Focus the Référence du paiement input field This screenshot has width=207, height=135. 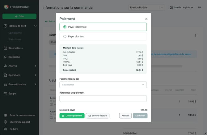coord(103,99)
